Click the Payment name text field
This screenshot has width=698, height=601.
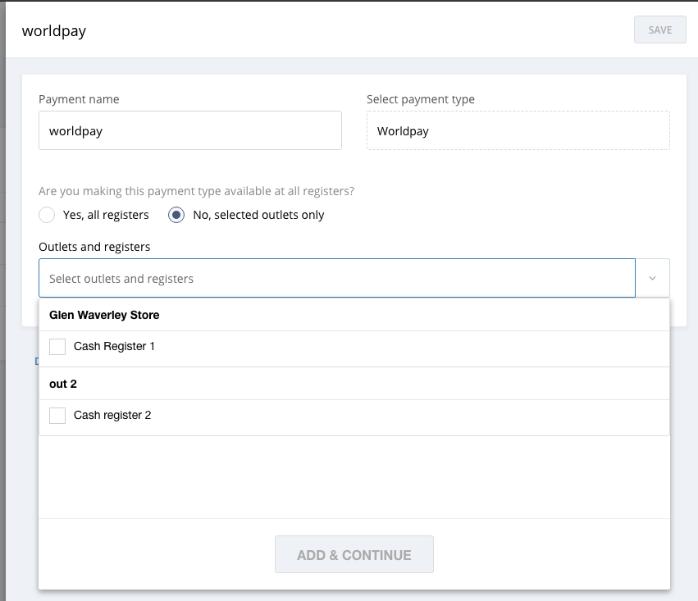point(189,131)
